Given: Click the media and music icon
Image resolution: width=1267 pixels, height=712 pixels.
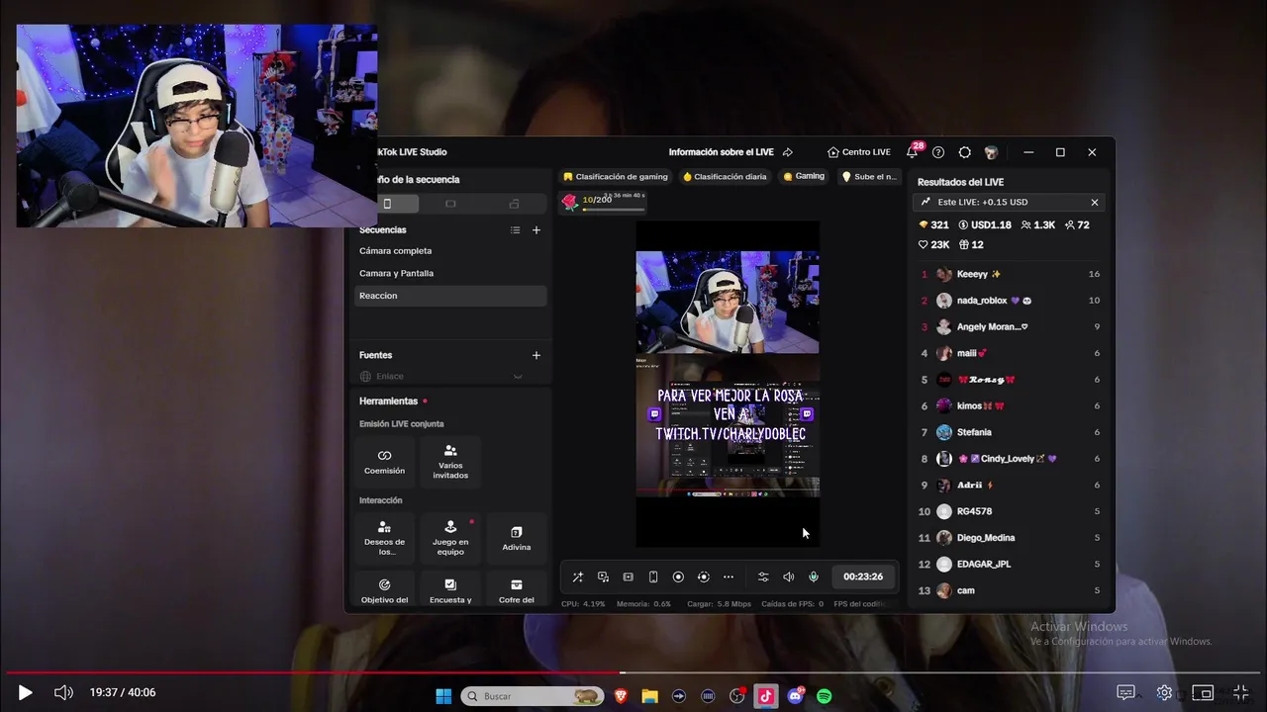Looking at the screenshot, I should coord(603,577).
